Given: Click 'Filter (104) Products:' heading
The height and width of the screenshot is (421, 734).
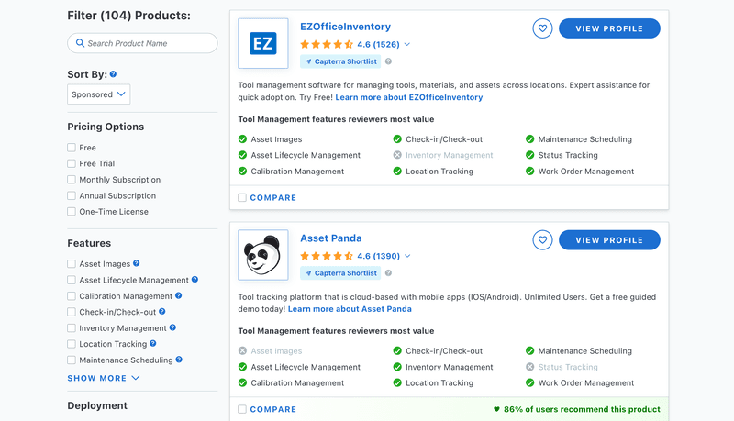Looking at the screenshot, I should pos(128,16).
